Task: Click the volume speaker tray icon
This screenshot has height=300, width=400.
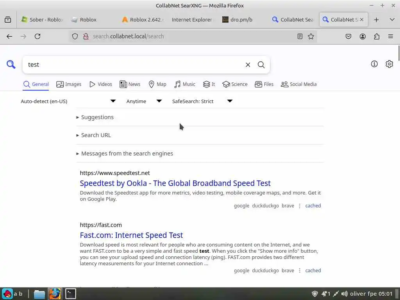Action: 345,294
